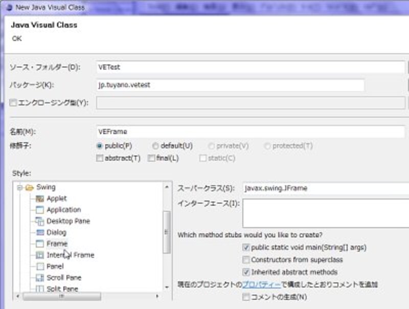Uncheck public static void main option
The height and width of the screenshot is (309, 409).
click(x=246, y=248)
